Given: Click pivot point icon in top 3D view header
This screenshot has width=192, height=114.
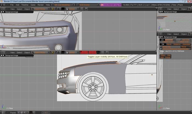Looking at the screenshot, I should coord(58,9).
